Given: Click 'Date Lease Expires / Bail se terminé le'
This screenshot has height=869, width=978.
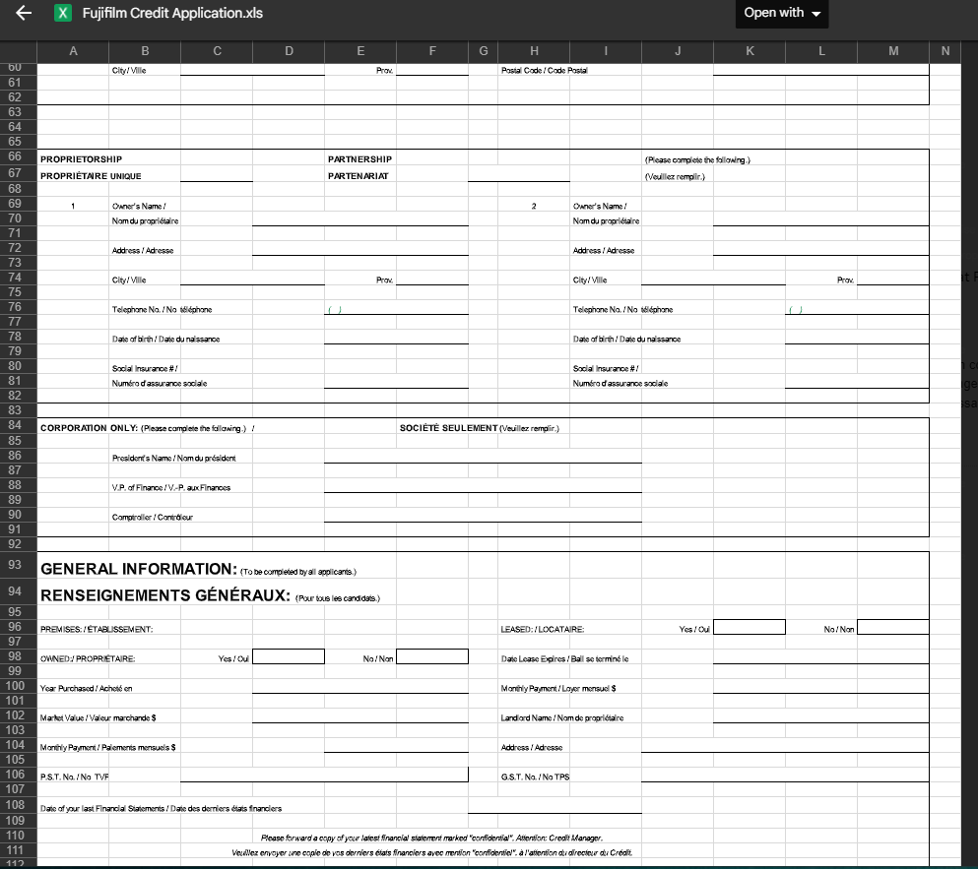Looking at the screenshot, I should point(564,659).
